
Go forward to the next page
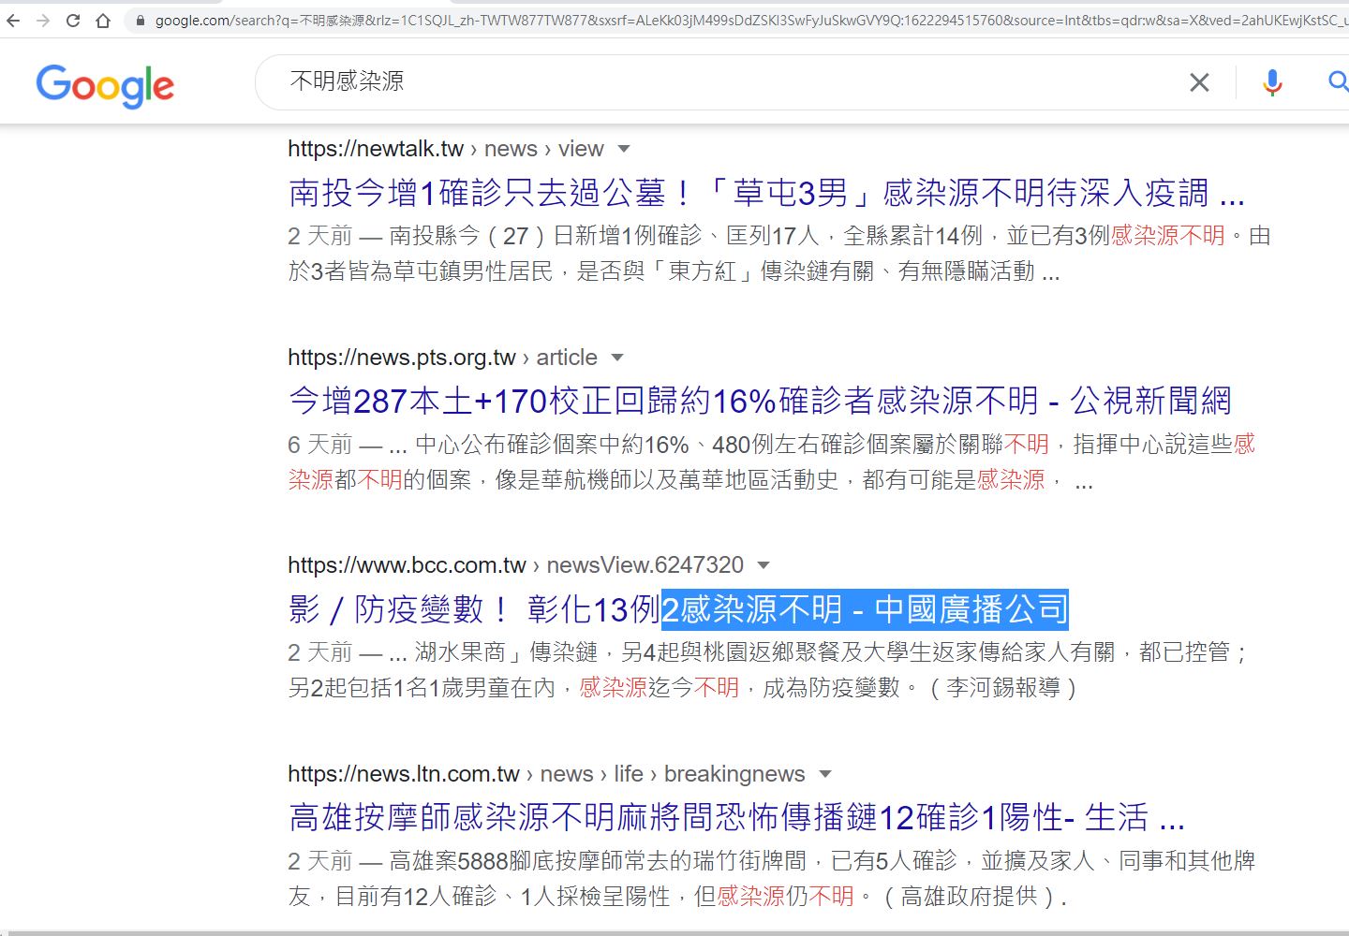(x=43, y=21)
